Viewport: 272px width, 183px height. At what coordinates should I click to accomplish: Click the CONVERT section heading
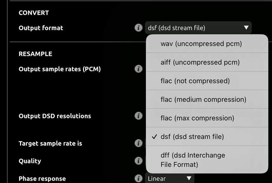pyautogui.click(x=34, y=13)
